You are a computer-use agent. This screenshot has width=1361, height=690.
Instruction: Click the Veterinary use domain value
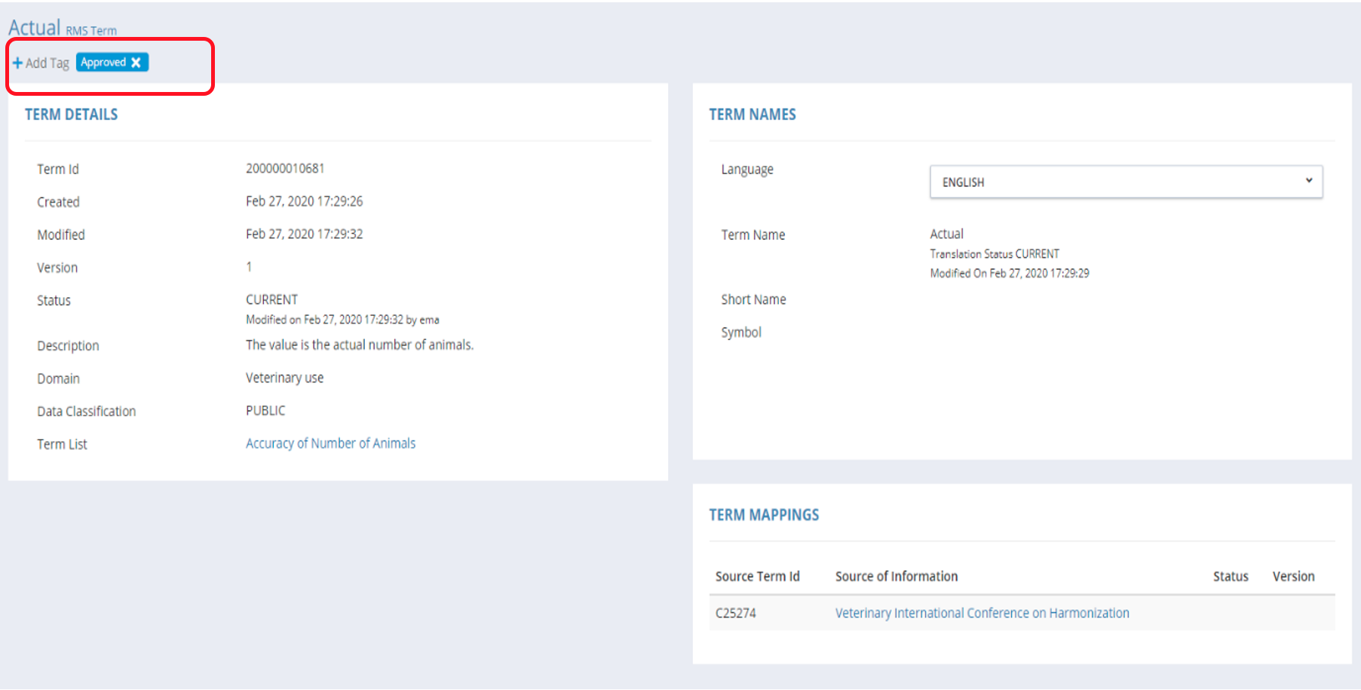point(284,378)
